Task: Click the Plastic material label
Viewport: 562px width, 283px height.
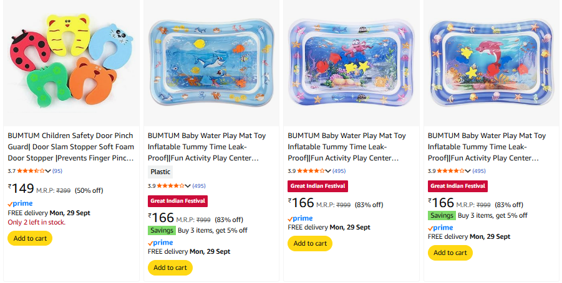Action: click(x=160, y=172)
